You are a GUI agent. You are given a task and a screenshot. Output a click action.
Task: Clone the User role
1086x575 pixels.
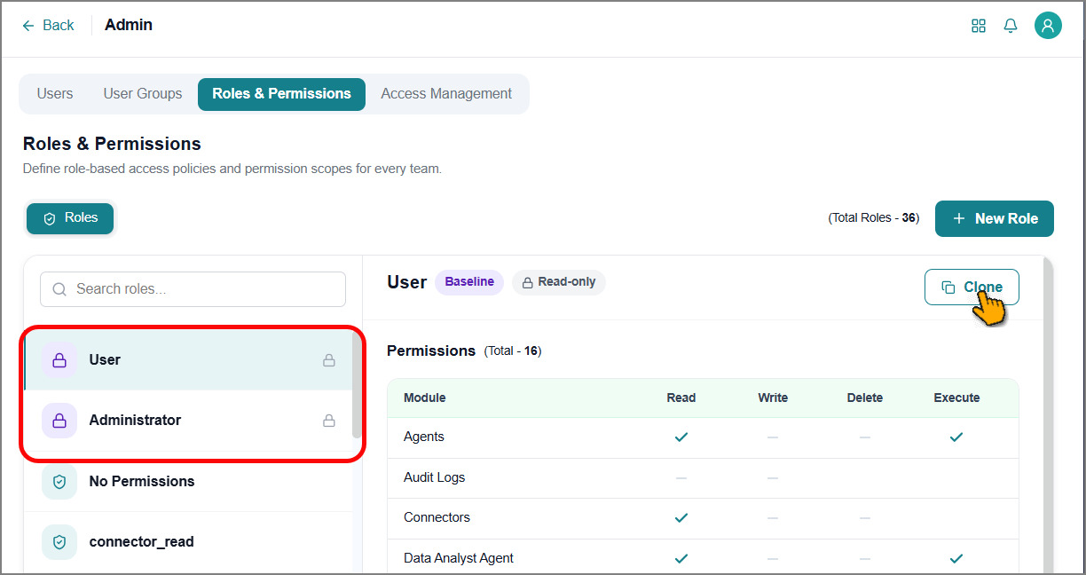click(972, 287)
